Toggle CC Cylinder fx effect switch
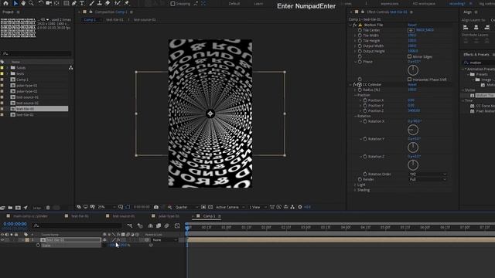The width and height of the screenshot is (495, 278). [354, 84]
